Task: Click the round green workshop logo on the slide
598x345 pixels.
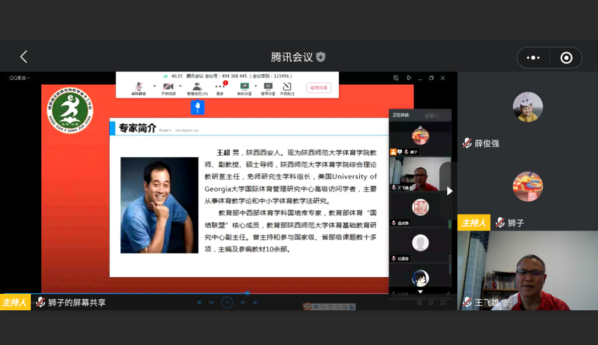Action: pos(70,110)
